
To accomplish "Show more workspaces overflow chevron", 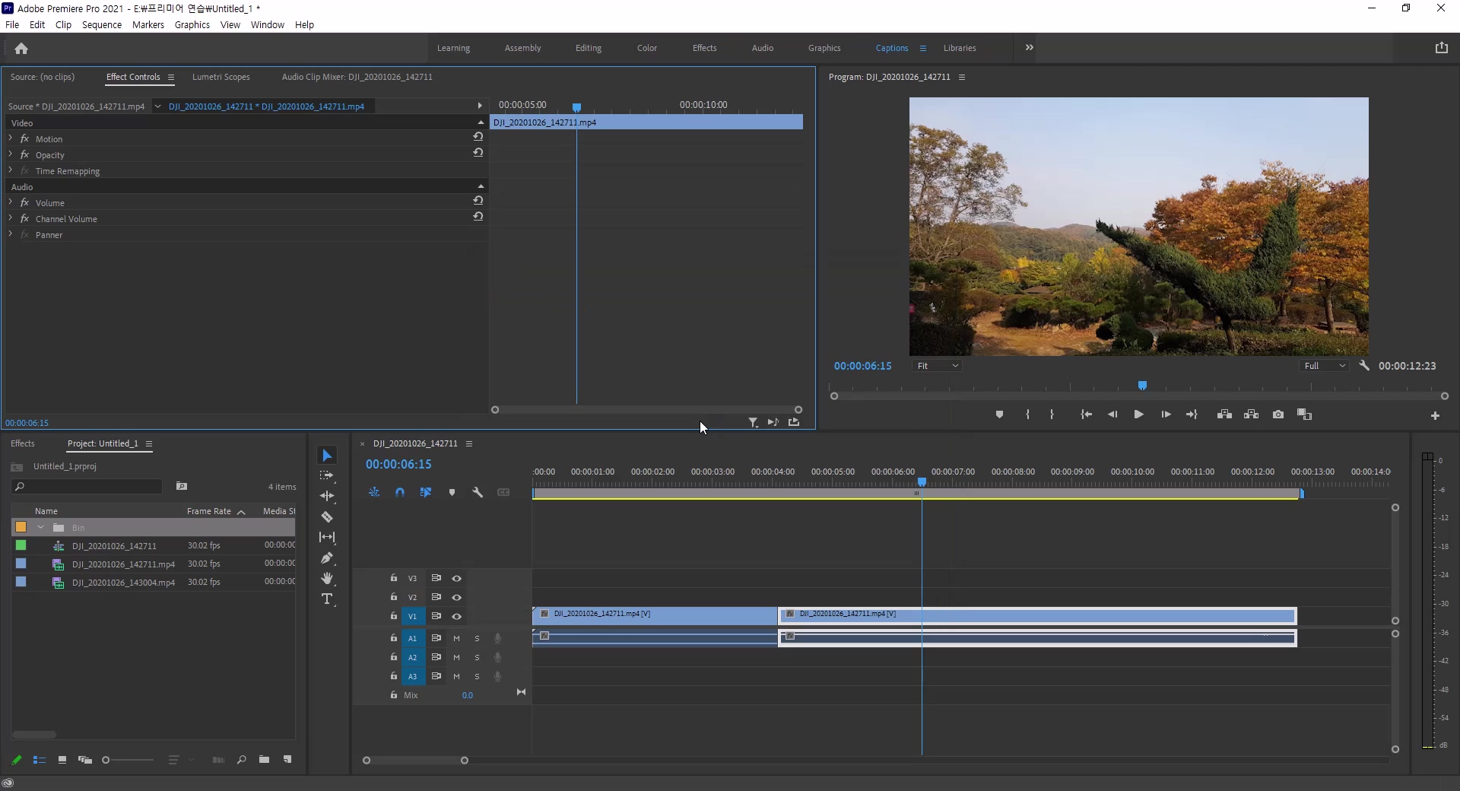I will (1029, 47).
